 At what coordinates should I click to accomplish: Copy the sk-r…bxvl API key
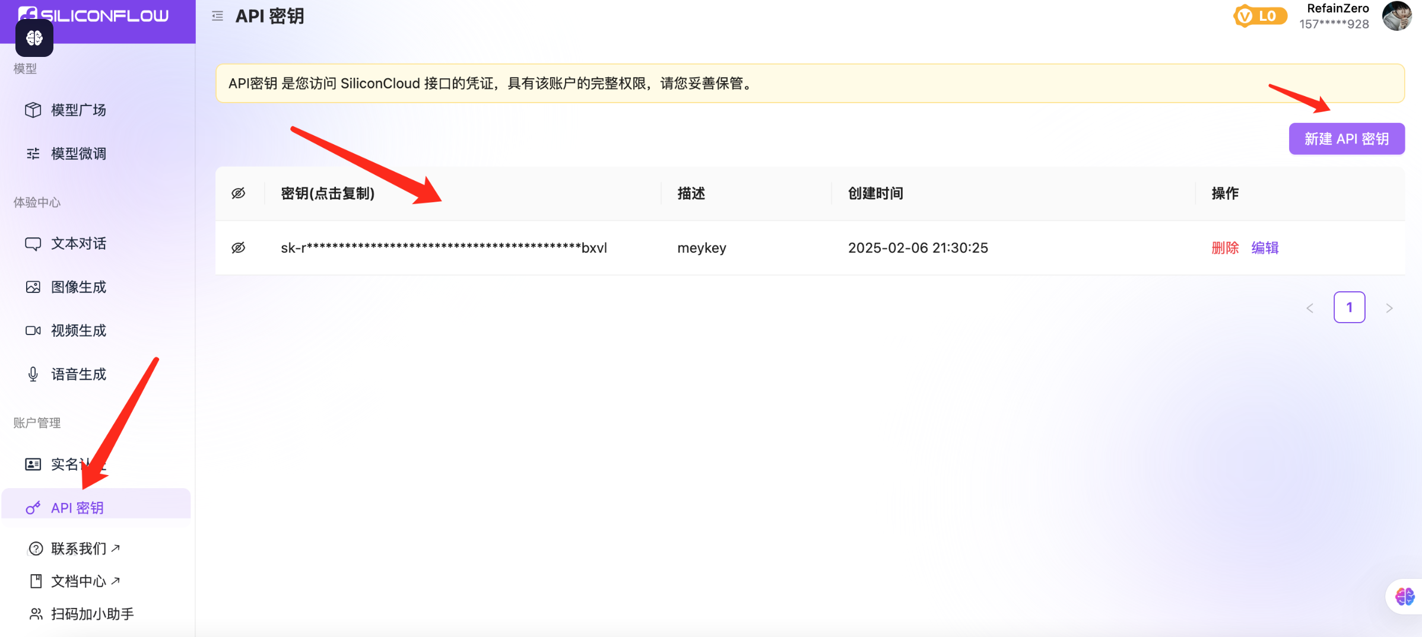pos(444,248)
